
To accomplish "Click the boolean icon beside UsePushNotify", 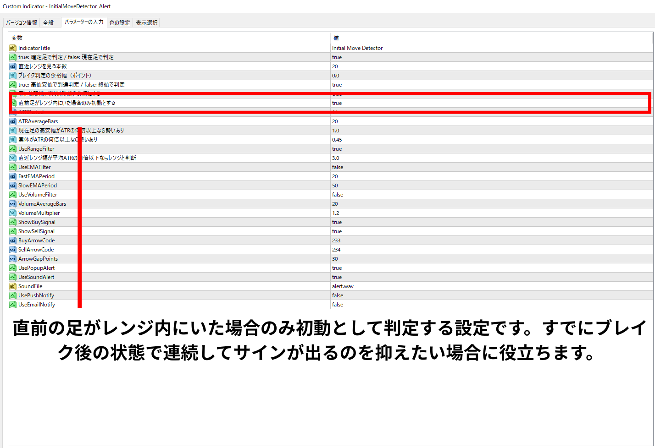I will point(13,295).
